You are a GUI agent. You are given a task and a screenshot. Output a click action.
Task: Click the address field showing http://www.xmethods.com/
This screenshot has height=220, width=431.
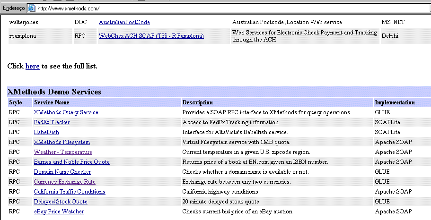pyautogui.click(x=228, y=8)
